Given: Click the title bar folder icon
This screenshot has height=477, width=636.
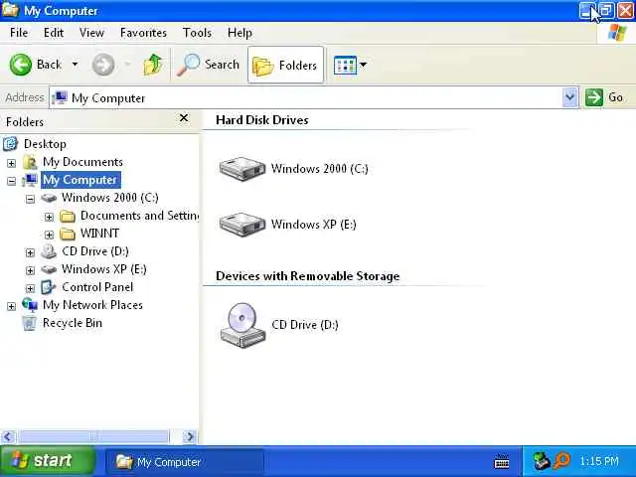Looking at the screenshot, I should 10,10.
